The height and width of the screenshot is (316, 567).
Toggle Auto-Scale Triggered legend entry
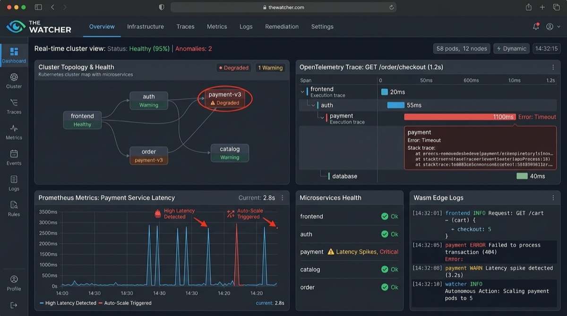pos(125,303)
